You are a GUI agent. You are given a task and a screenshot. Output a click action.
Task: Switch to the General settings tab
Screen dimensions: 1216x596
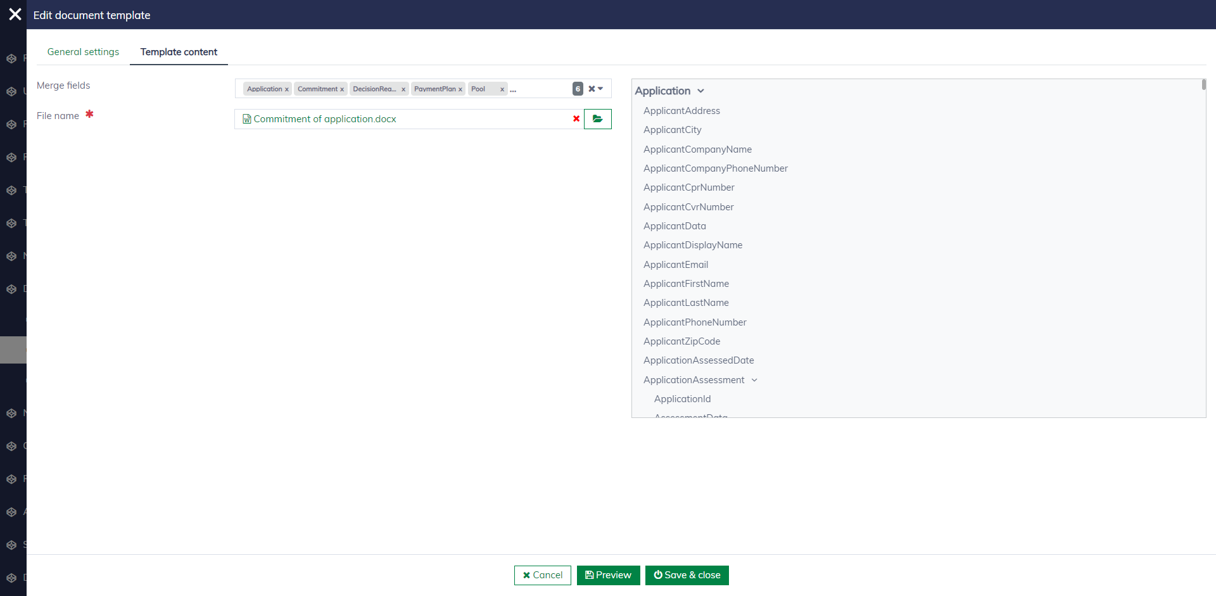tap(83, 52)
